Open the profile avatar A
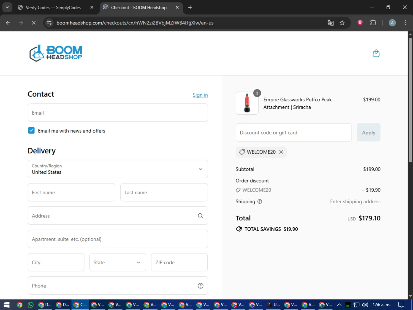Image resolution: width=413 pixels, height=310 pixels. [392, 23]
